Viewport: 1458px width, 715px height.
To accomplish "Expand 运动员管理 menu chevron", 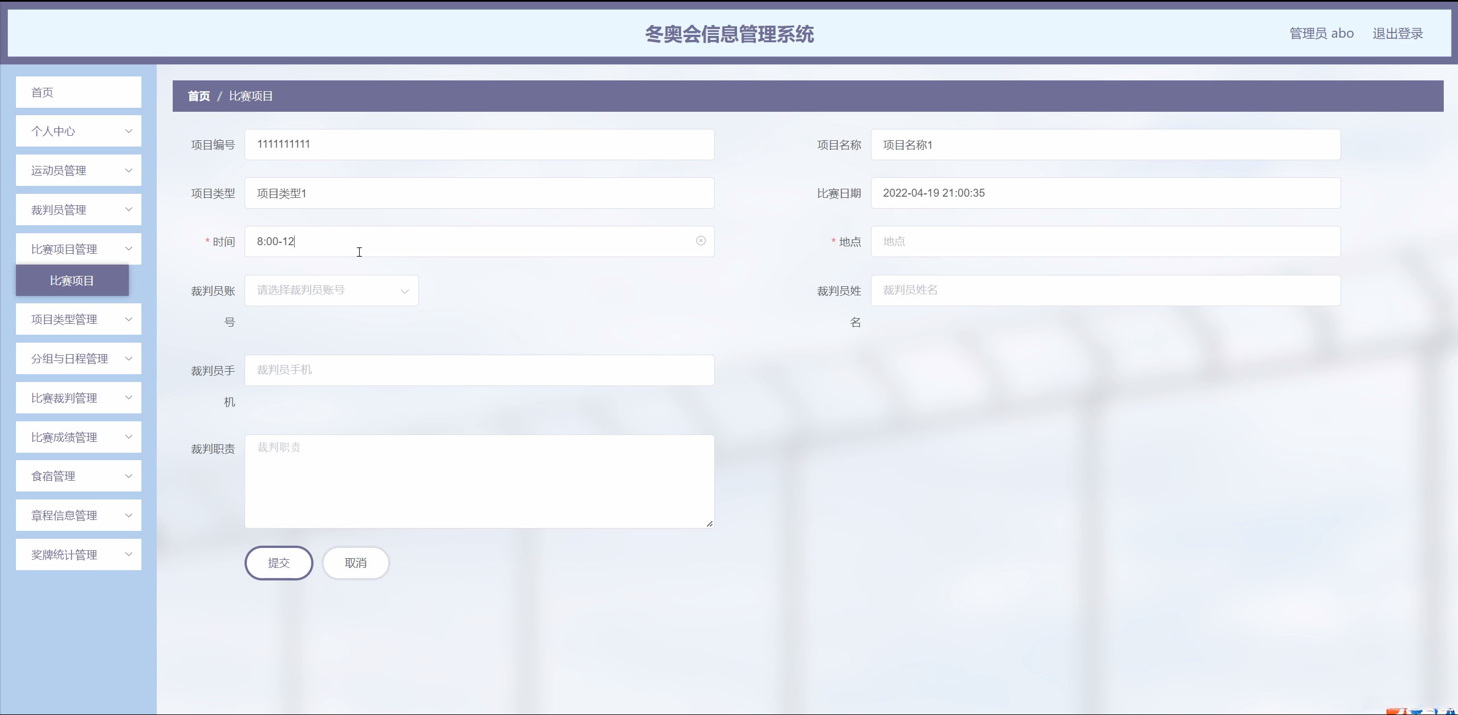I will click(128, 170).
